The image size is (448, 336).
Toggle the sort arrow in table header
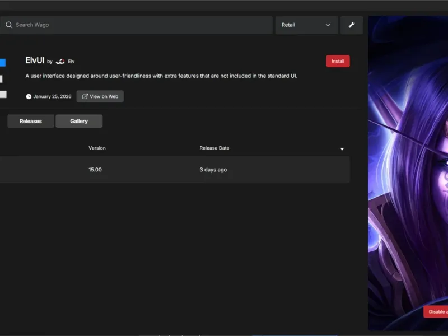coord(342,149)
